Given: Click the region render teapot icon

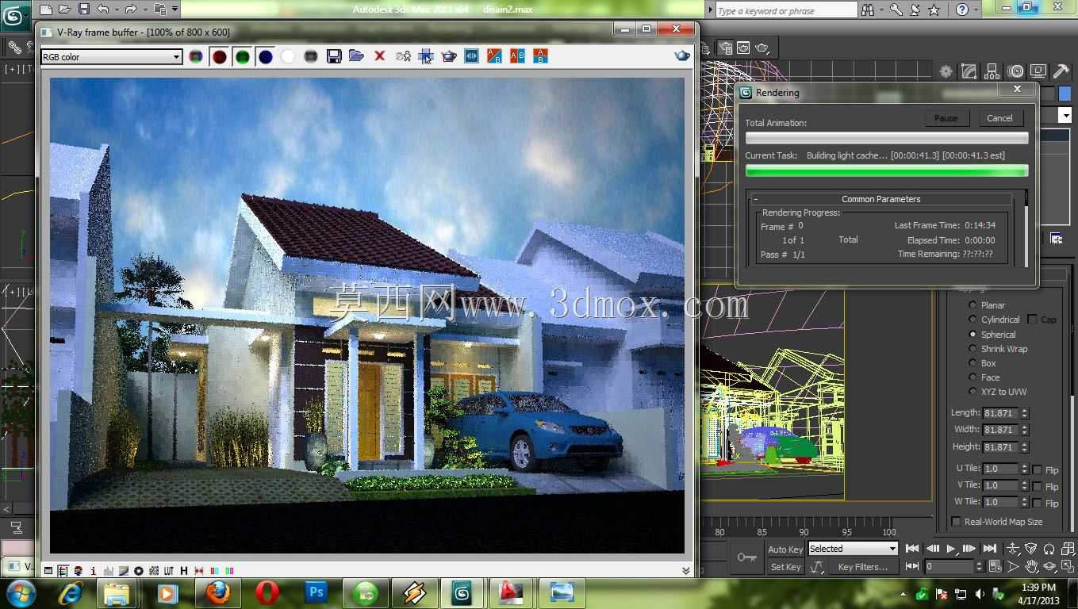Looking at the screenshot, I should pos(449,56).
